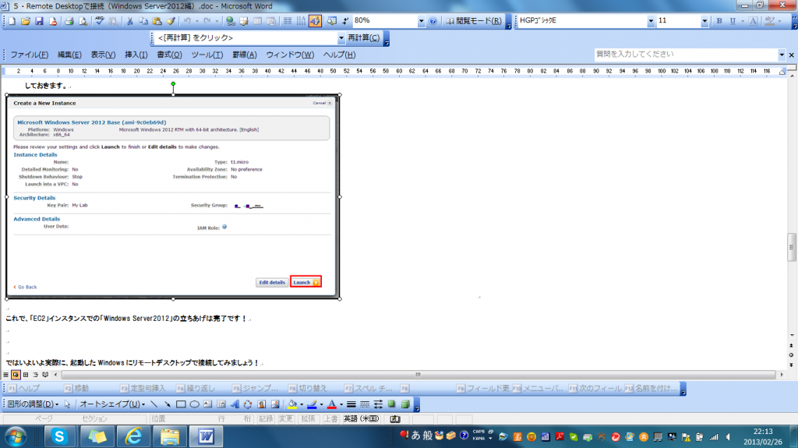The image size is (798, 448).
Task: Open Print Preview icon
Action: (x=83, y=21)
